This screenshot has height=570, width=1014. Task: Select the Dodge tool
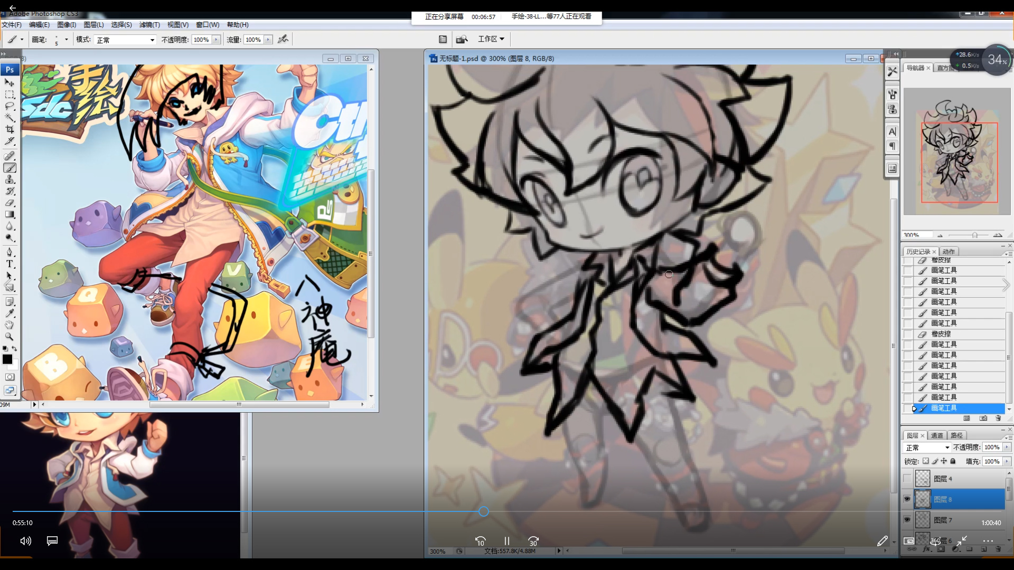click(10, 237)
